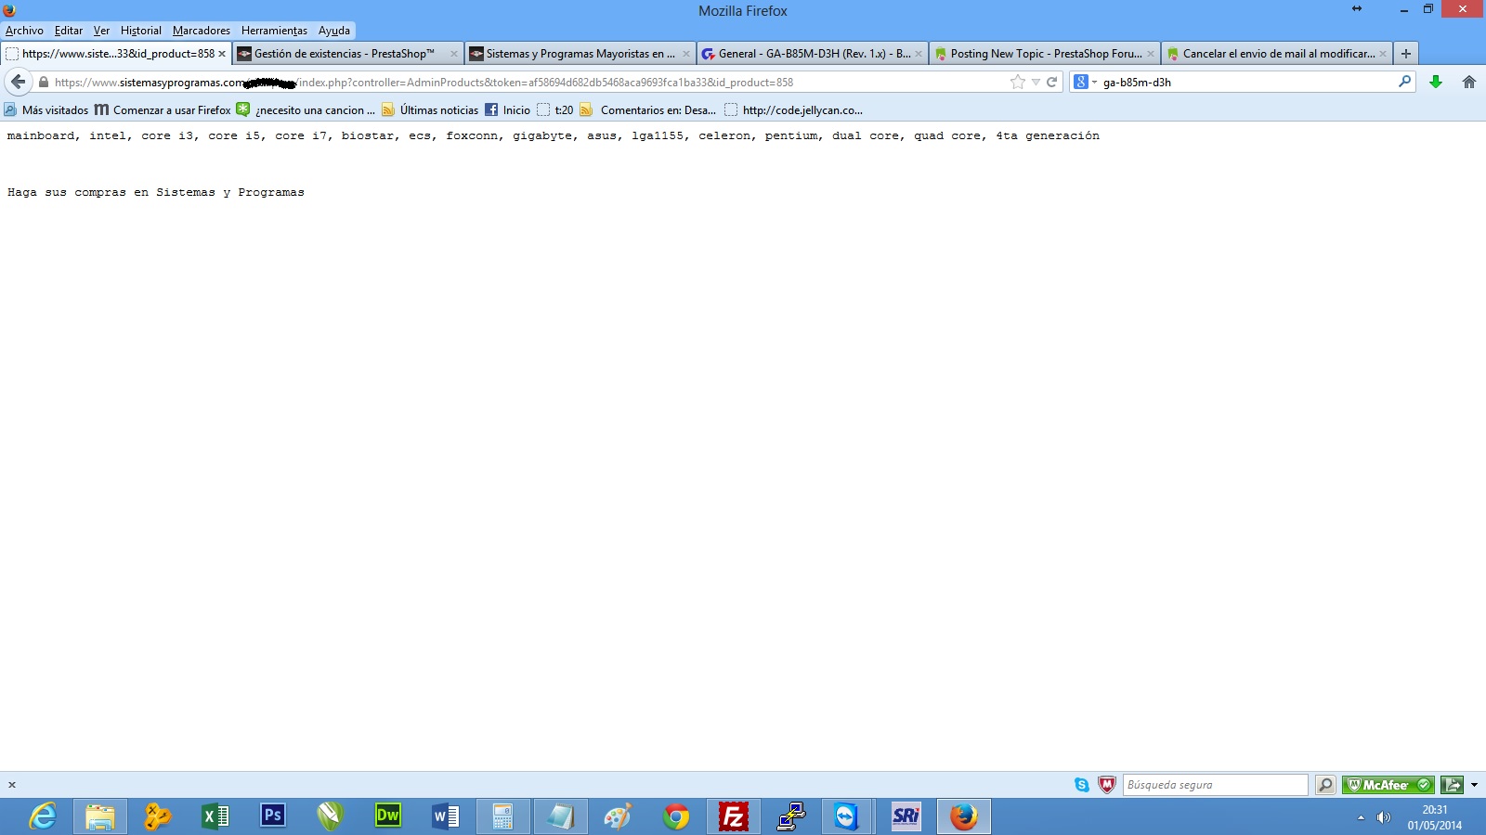This screenshot has height=835, width=1486.
Task: Switch to Gestión de existencias PrestaShop tab
Action: (x=344, y=54)
